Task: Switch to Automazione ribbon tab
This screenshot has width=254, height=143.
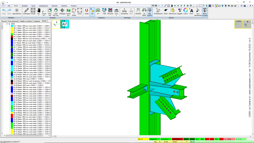Action: (43, 6)
